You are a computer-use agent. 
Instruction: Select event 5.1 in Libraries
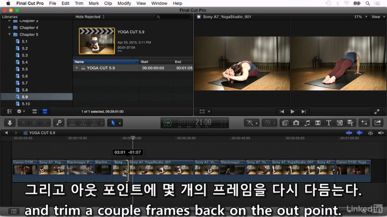coord(24,41)
